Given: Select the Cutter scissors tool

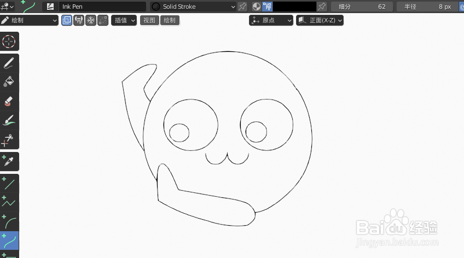Looking at the screenshot, I should [9, 139].
